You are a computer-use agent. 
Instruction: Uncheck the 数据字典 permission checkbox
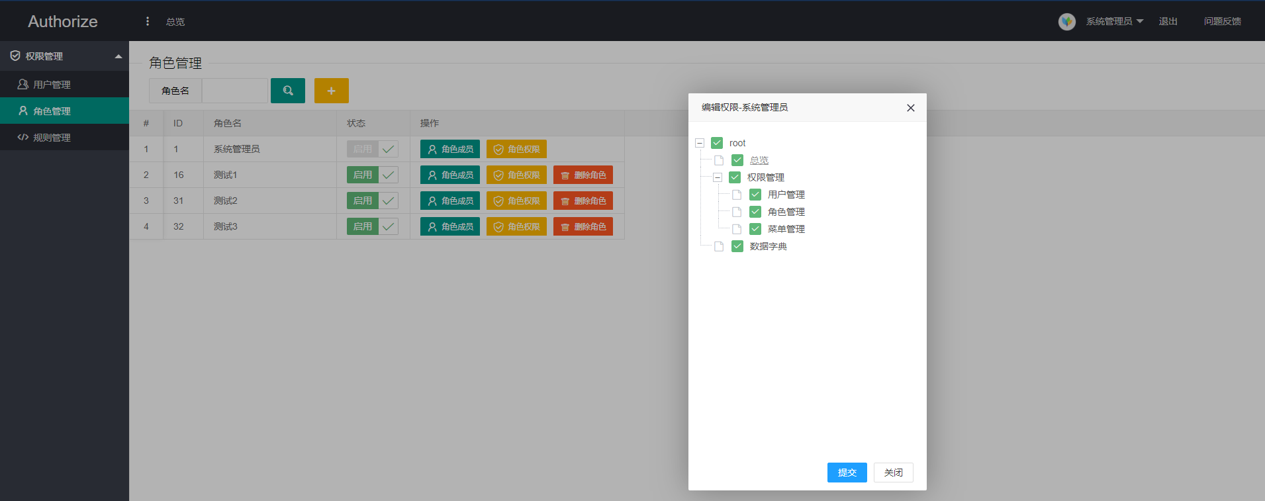(x=737, y=246)
